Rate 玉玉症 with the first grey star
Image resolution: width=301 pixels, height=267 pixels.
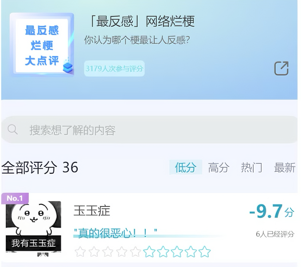tap(80, 252)
